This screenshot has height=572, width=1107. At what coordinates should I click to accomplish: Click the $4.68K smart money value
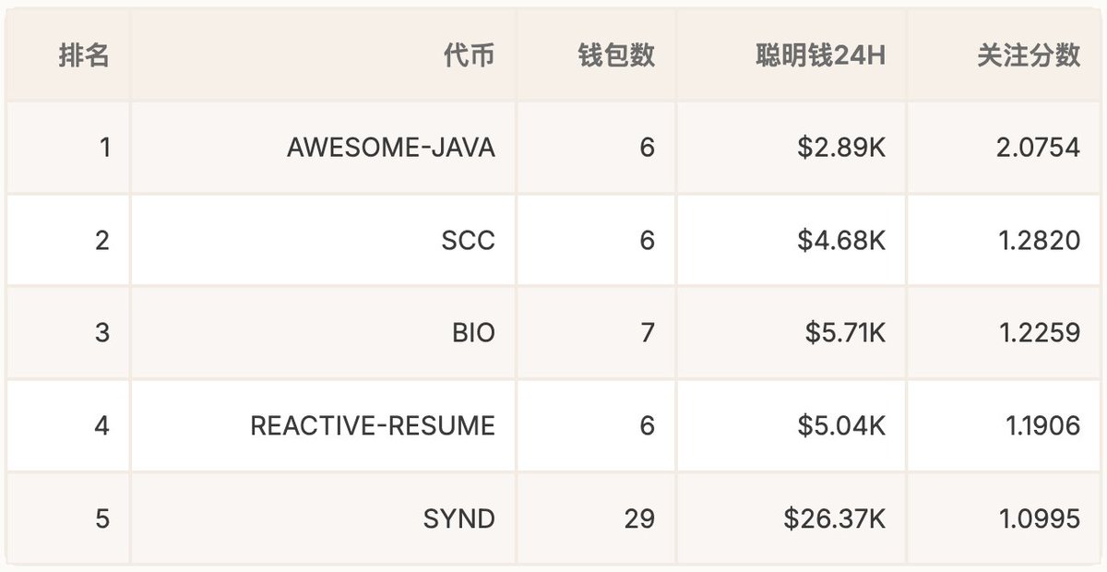843,241
